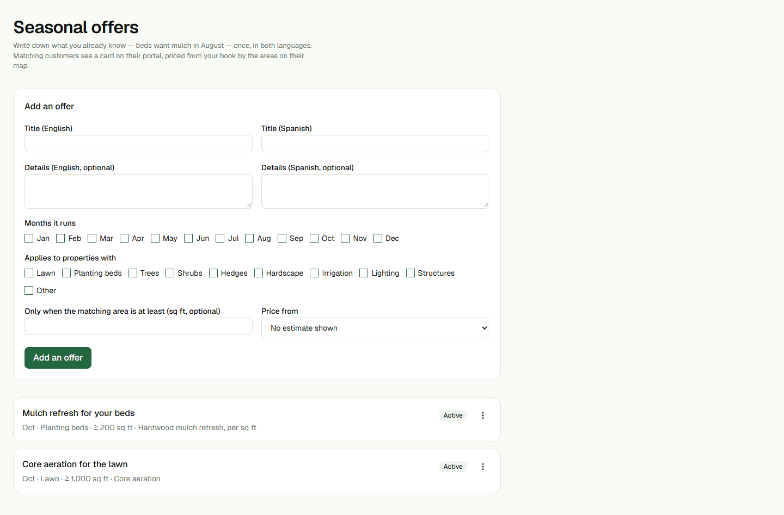Click Active badge on Core aeration offer
The image size is (784, 515).
pyautogui.click(x=453, y=467)
